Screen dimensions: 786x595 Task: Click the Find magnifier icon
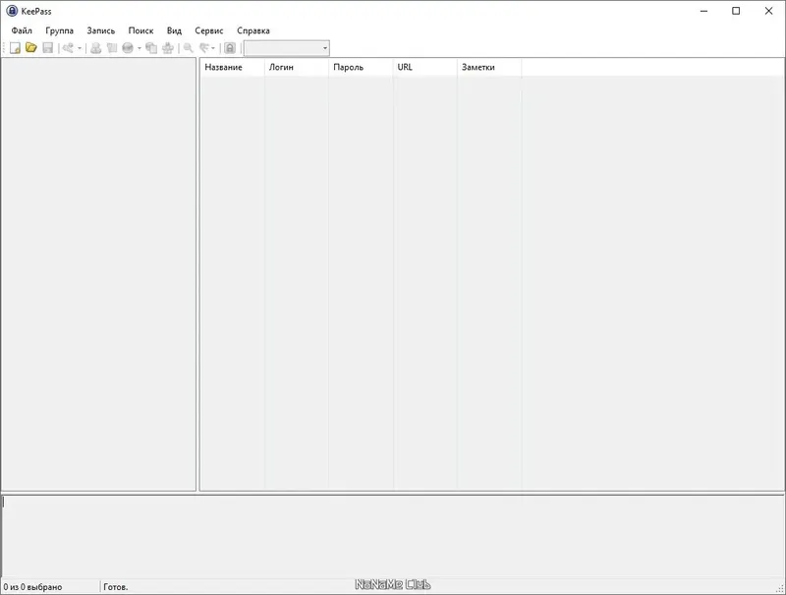coord(189,48)
